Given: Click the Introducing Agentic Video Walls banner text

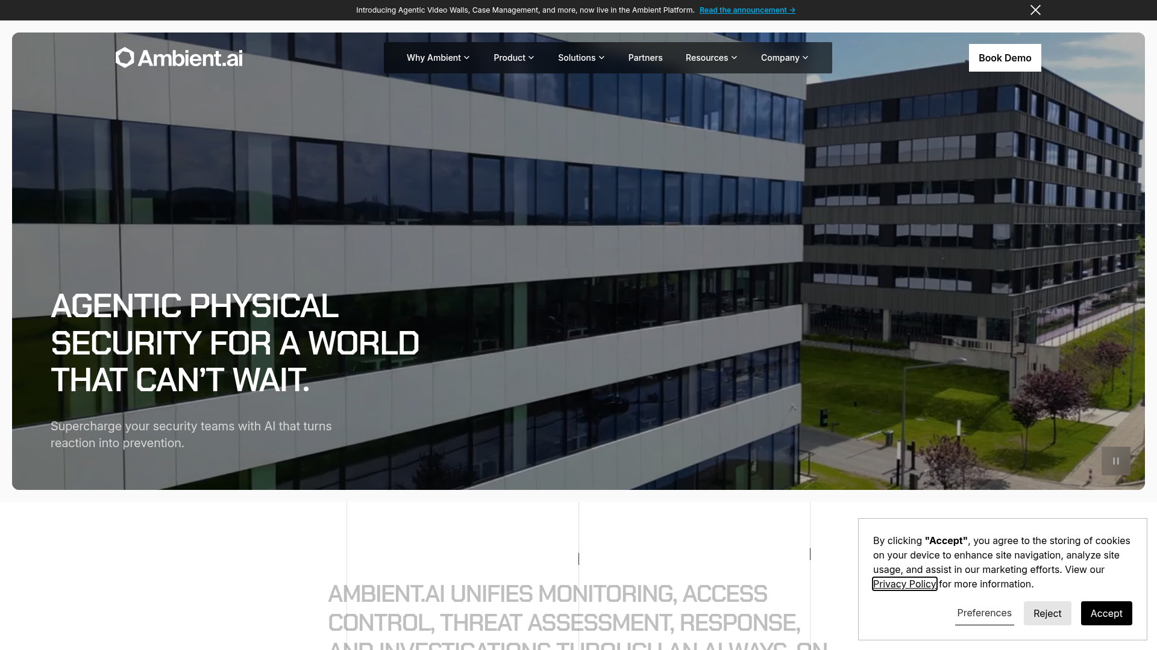Looking at the screenshot, I should 525,10.
